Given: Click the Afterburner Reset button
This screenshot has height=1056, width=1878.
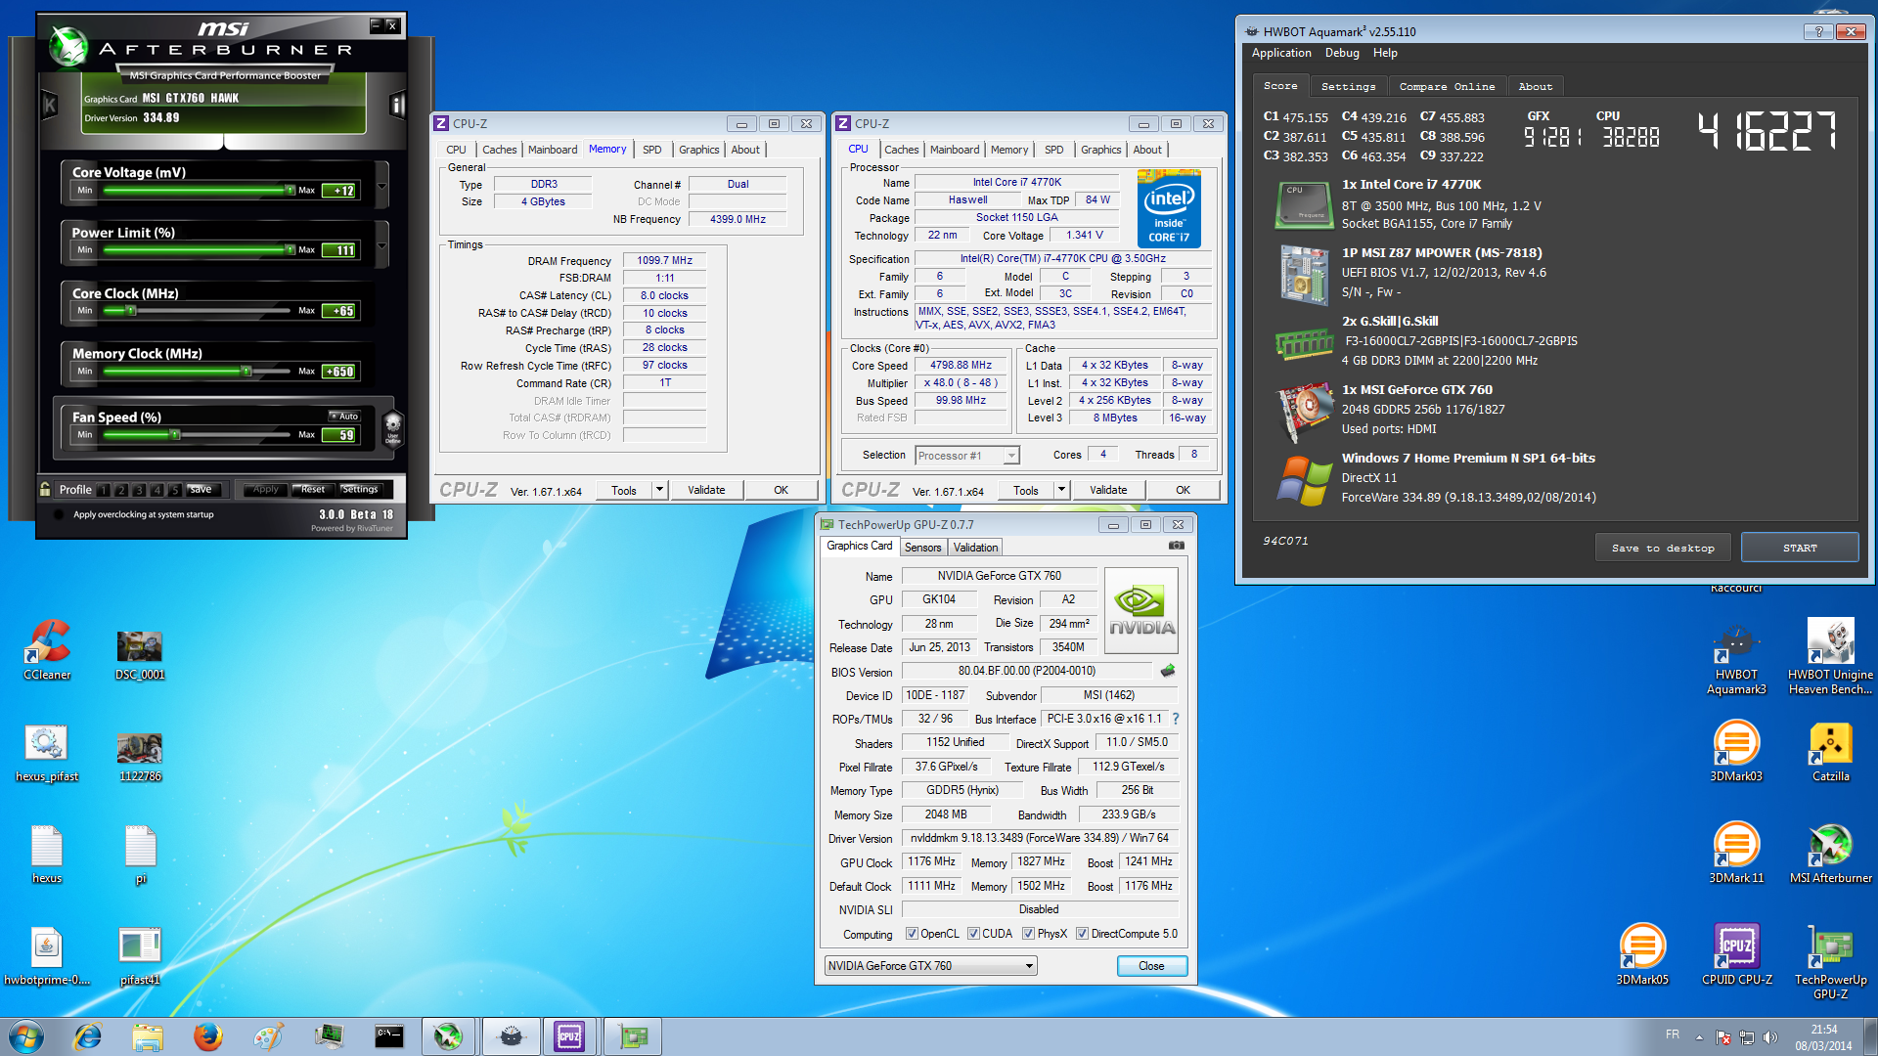Looking at the screenshot, I should tap(313, 489).
